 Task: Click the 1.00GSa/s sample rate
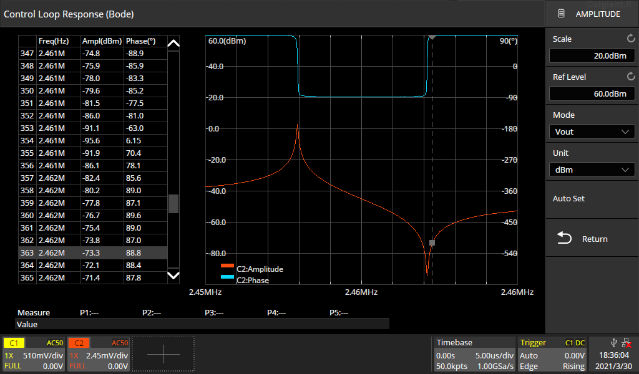pyautogui.click(x=495, y=367)
